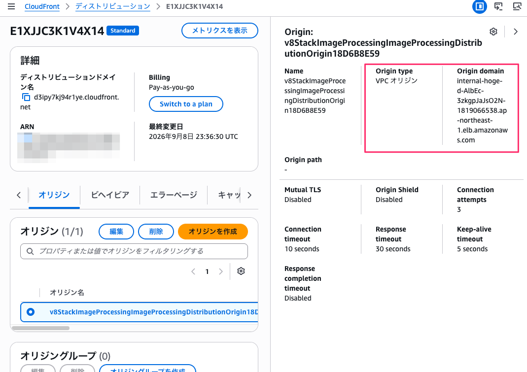The height and width of the screenshot is (372, 527).
Task: Click the 5 seconds keep-alive timeout value
Action: (472, 249)
